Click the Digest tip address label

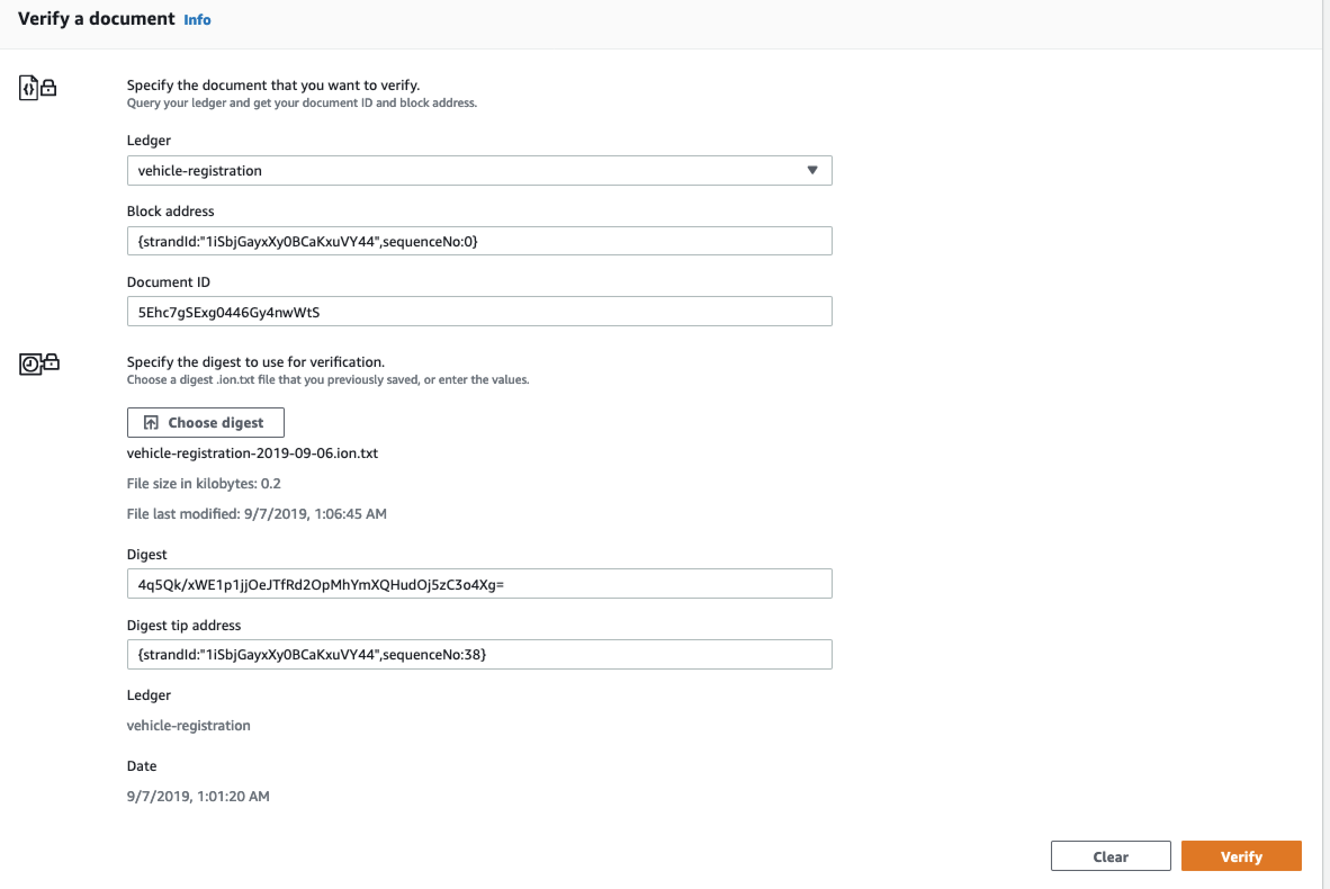click(183, 625)
